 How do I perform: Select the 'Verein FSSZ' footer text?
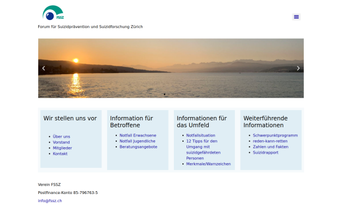pyautogui.click(x=49, y=184)
